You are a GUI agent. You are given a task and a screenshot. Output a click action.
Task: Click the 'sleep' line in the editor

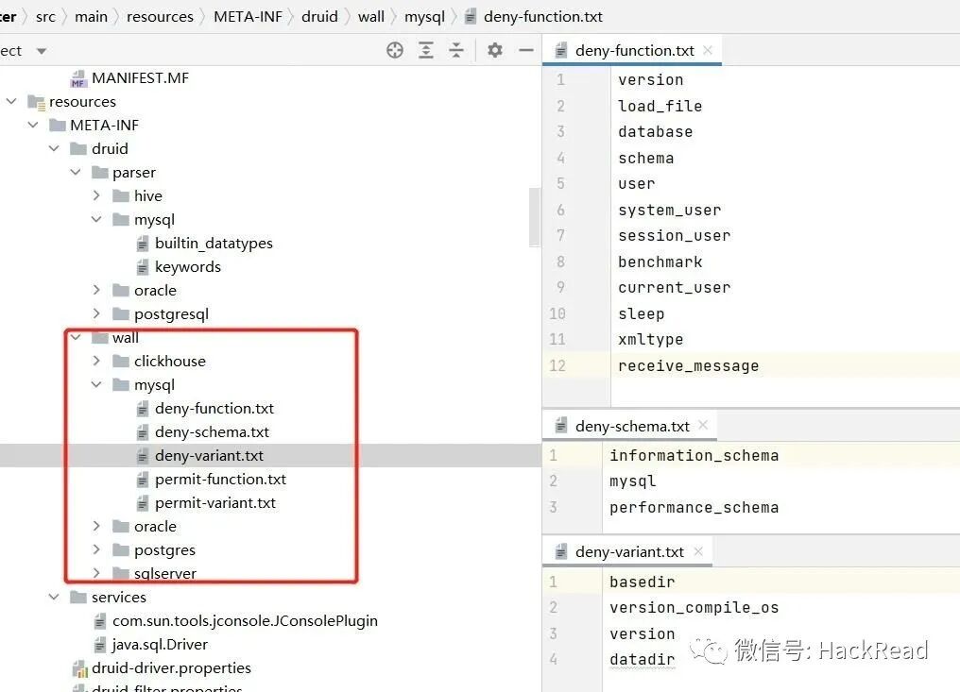click(x=641, y=313)
